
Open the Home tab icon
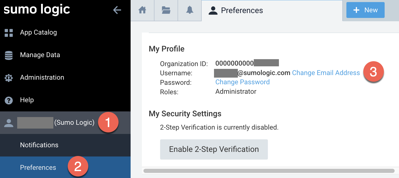[x=142, y=10]
